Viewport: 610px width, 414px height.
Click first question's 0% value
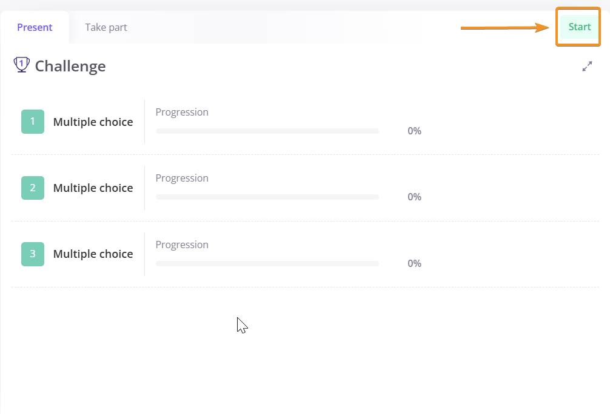tap(414, 131)
